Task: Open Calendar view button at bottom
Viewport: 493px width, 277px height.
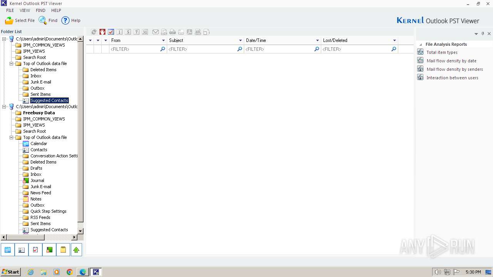Action: click(x=8, y=250)
